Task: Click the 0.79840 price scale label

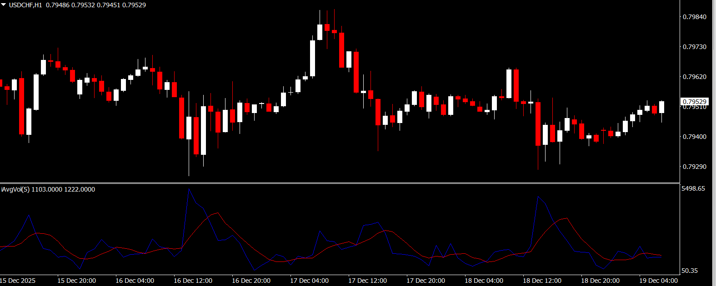Action: click(x=695, y=17)
